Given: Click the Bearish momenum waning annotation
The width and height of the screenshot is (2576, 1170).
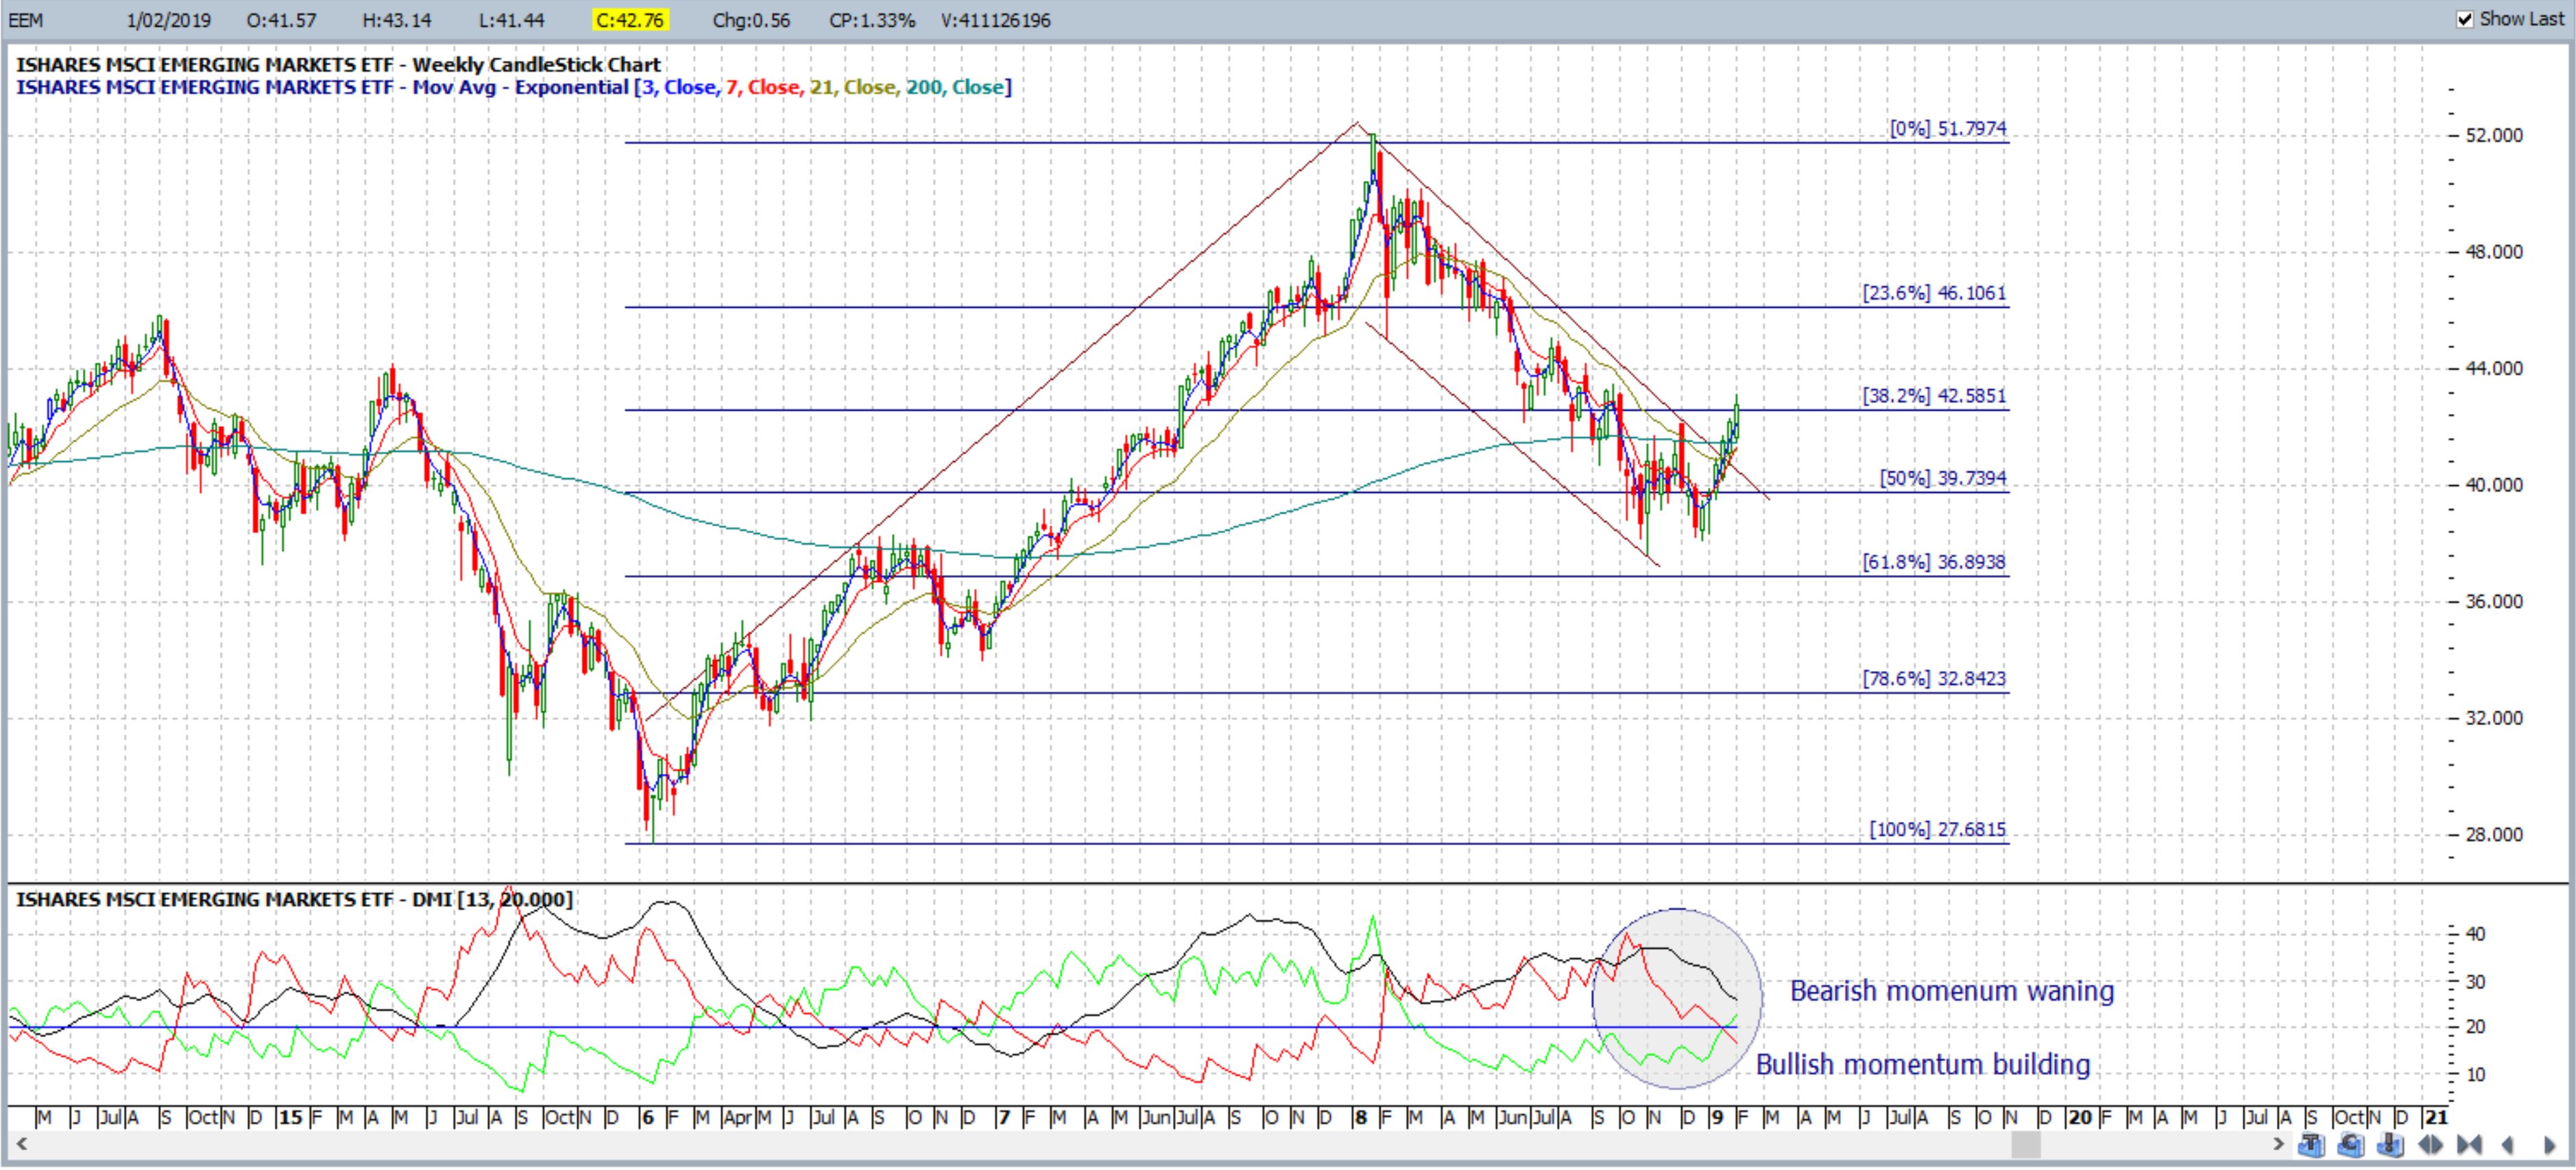Looking at the screenshot, I should click(x=1952, y=991).
